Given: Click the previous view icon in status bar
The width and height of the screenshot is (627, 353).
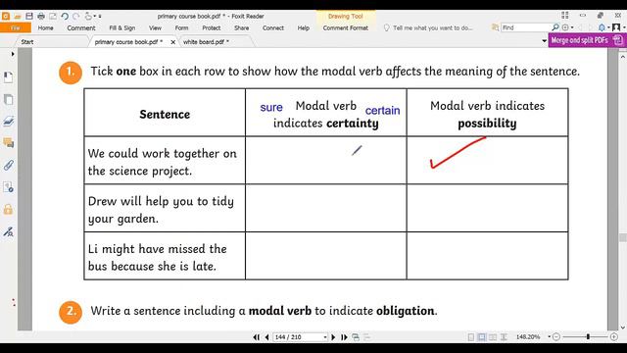Looking at the screenshot, I should tap(356, 337).
